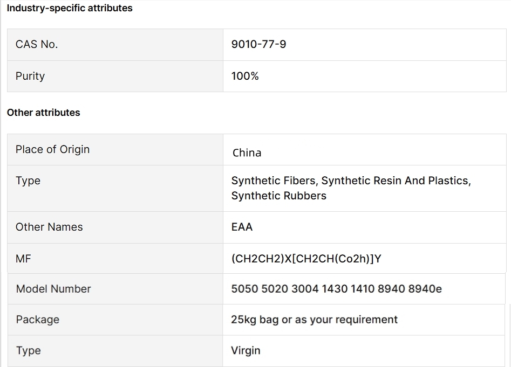Select the Other Names label cell
This screenshot has width=511, height=367.
coord(49,227)
